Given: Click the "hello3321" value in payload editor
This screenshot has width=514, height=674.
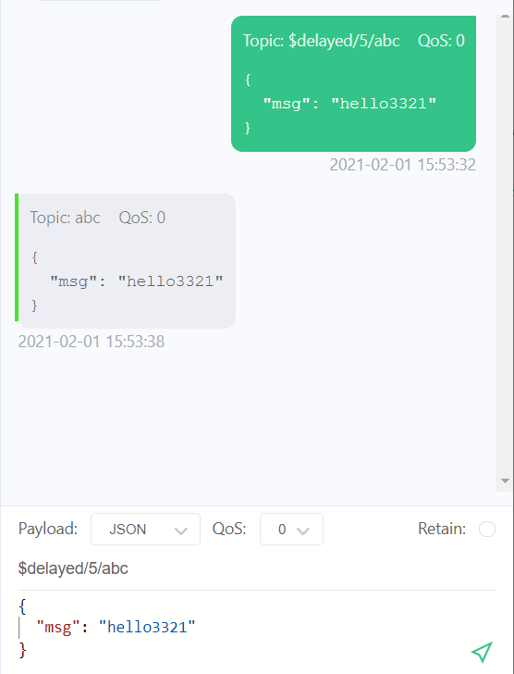Looking at the screenshot, I should [147, 627].
